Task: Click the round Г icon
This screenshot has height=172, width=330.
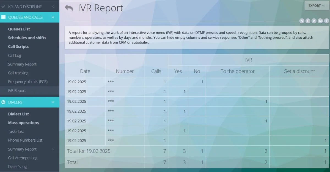Action: (x=308, y=21)
